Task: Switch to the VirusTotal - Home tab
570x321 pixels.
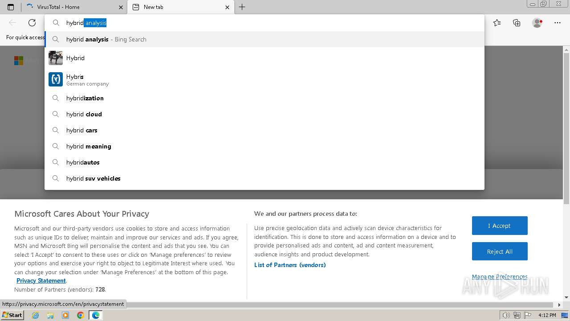Action: (74, 7)
